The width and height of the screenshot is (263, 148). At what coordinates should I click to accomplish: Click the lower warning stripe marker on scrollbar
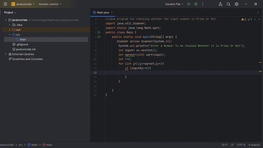click(260, 71)
